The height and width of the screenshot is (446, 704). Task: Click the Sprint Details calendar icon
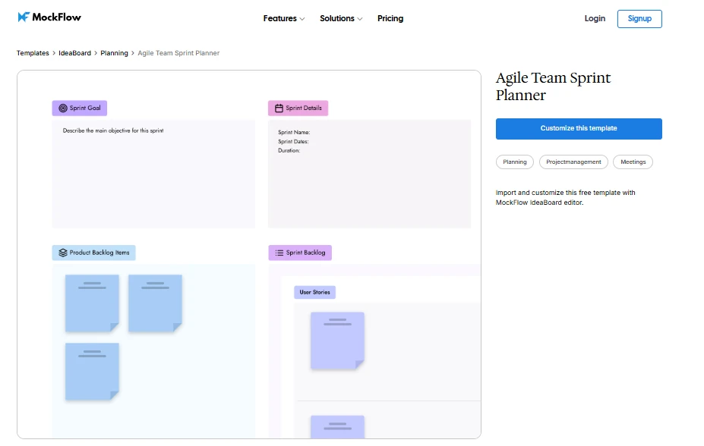point(279,108)
